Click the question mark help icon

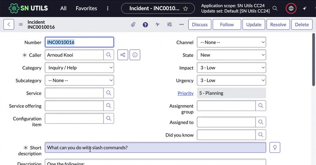[x=145, y=24]
